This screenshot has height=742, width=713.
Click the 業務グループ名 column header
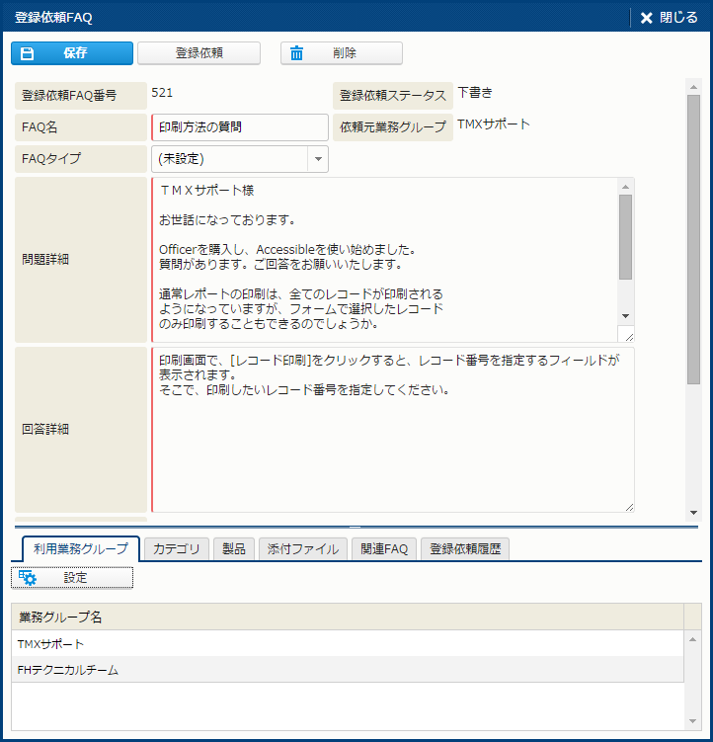346,618
